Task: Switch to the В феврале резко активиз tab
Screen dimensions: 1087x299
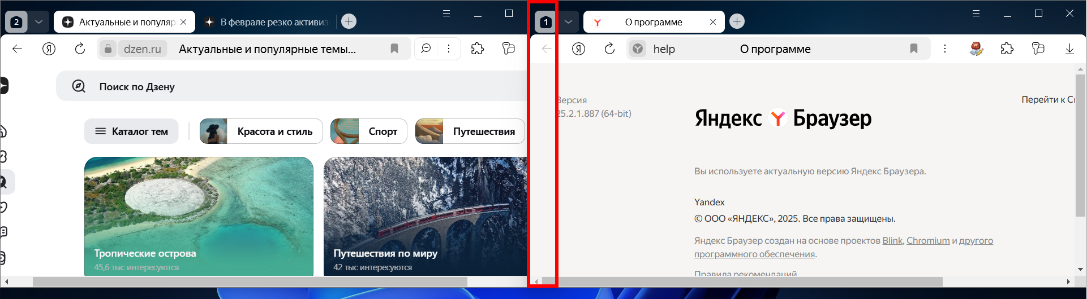Action: (267, 22)
